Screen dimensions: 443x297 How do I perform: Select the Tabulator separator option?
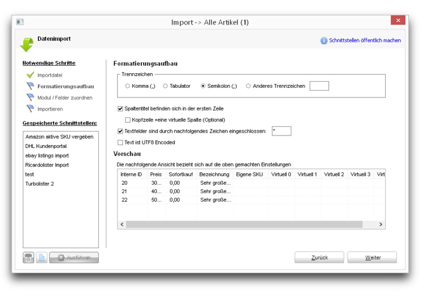click(x=165, y=86)
